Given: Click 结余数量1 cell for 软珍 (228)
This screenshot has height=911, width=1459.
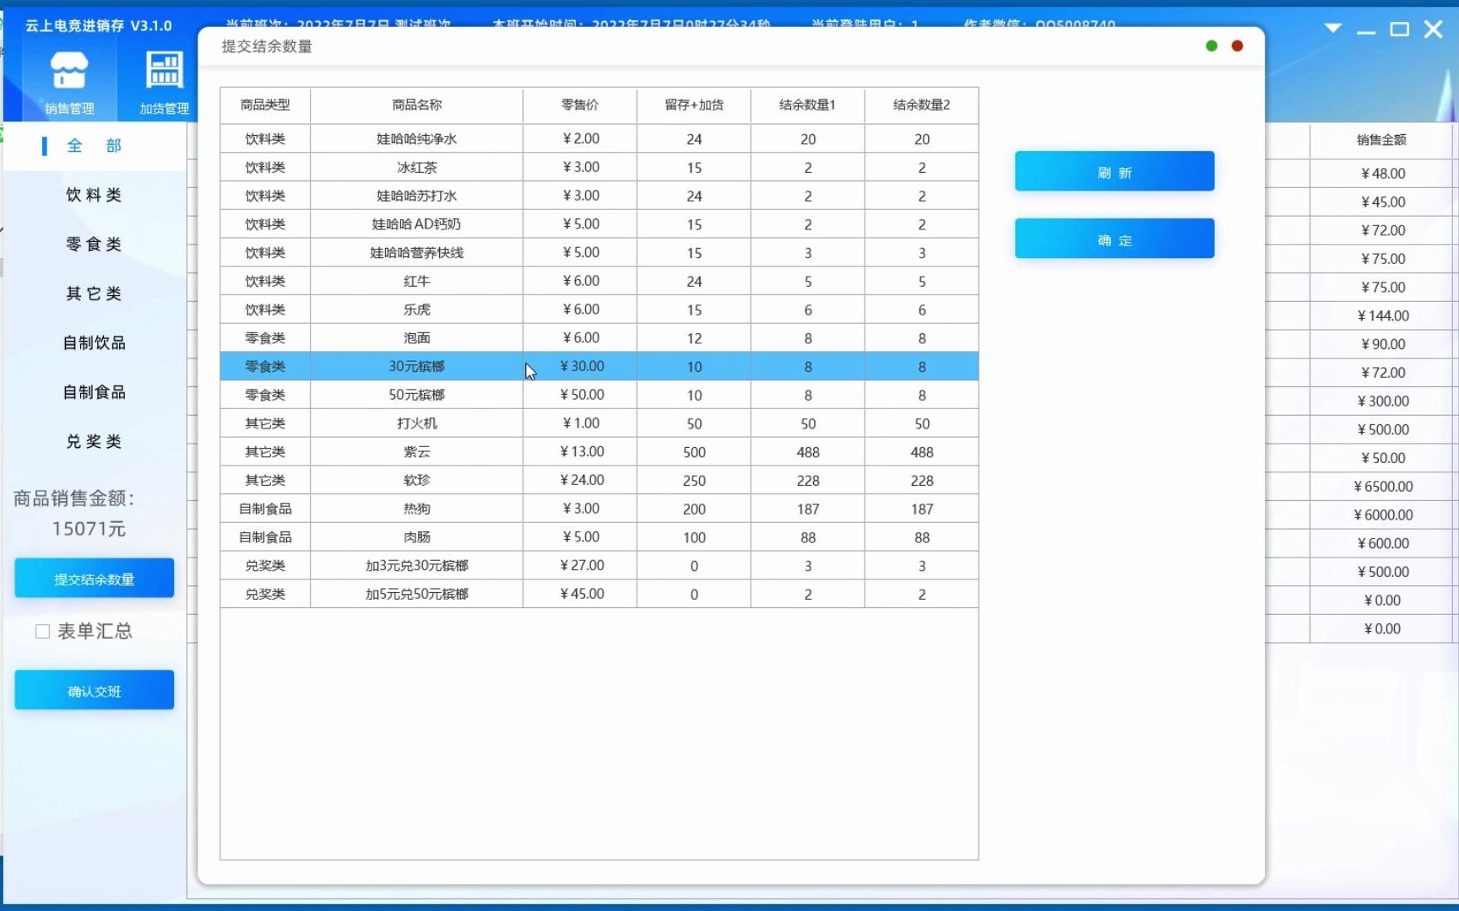Looking at the screenshot, I should click(x=808, y=481).
